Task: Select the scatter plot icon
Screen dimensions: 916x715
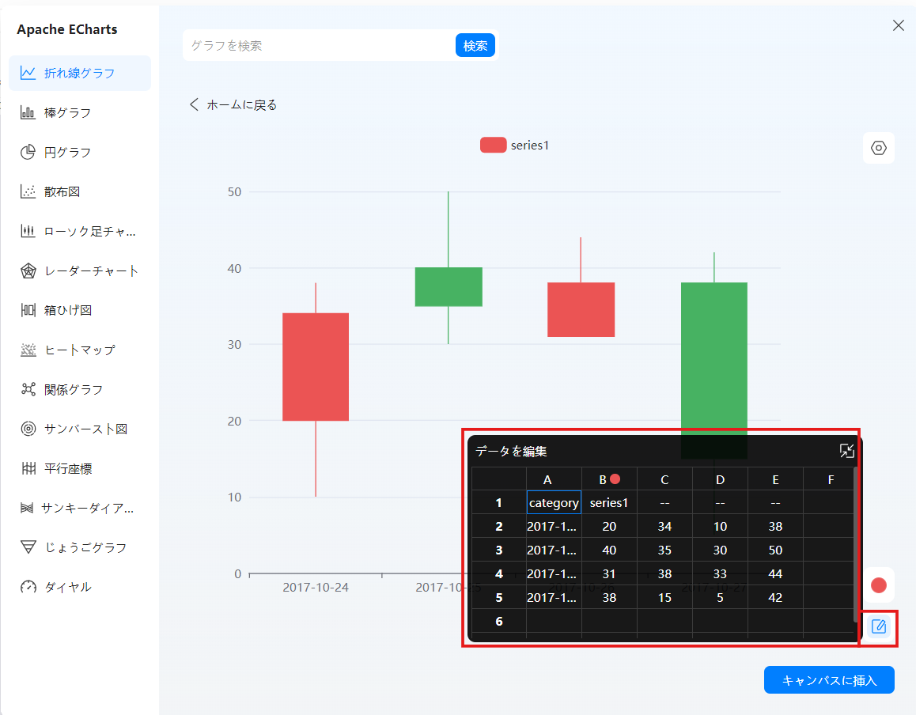Action: [x=28, y=192]
